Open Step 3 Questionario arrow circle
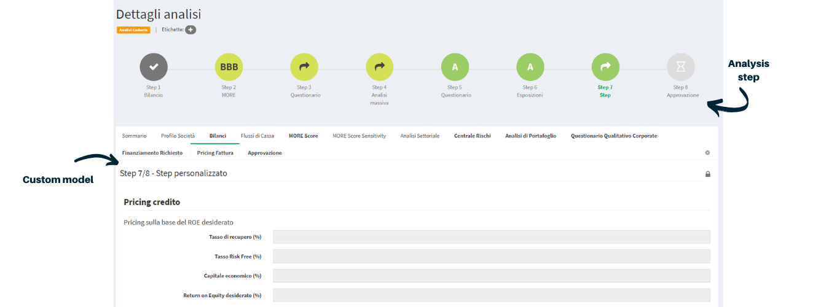The height and width of the screenshot is (307, 837). pyautogui.click(x=304, y=67)
